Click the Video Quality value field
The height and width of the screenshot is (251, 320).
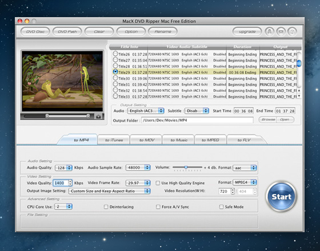point(61,183)
